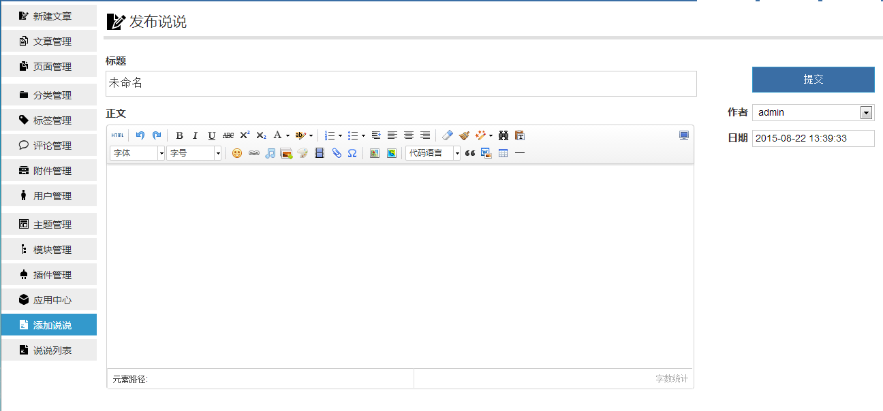Toggle HTML source code view
The image size is (883, 411).
point(118,135)
